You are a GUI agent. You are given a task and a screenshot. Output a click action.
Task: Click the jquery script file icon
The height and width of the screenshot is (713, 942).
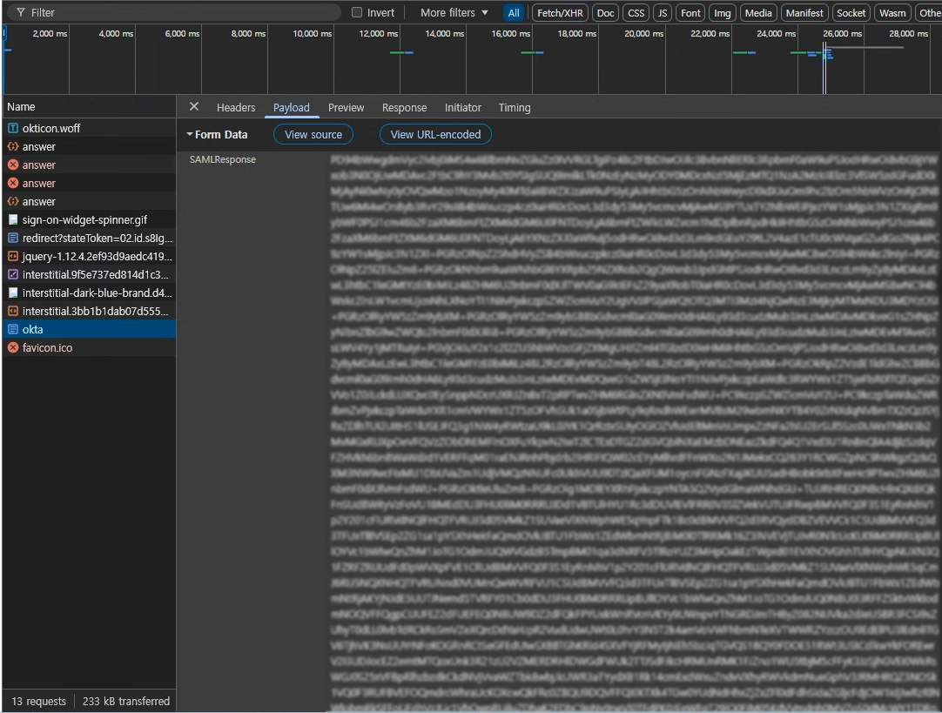pyautogui.click(x=12, y=257)
